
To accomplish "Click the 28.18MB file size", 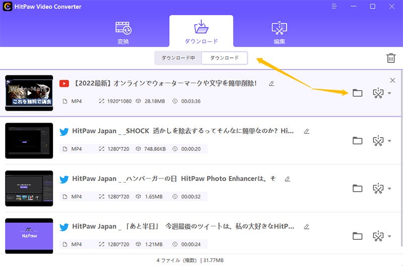I will pyautogui.click(x=155, y=101).
